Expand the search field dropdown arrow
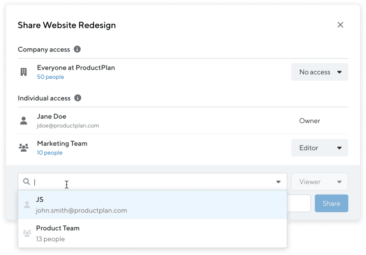The image size is (366, 255). click(x=278, y=182)
